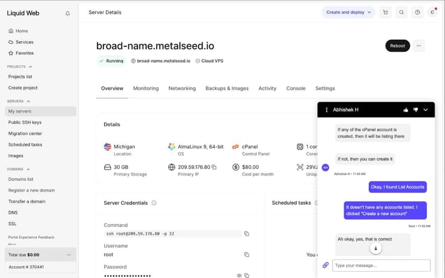Copy the root username
Viewport: 445px width, 278px height.
pyautogui.click(x=247, y=254)
